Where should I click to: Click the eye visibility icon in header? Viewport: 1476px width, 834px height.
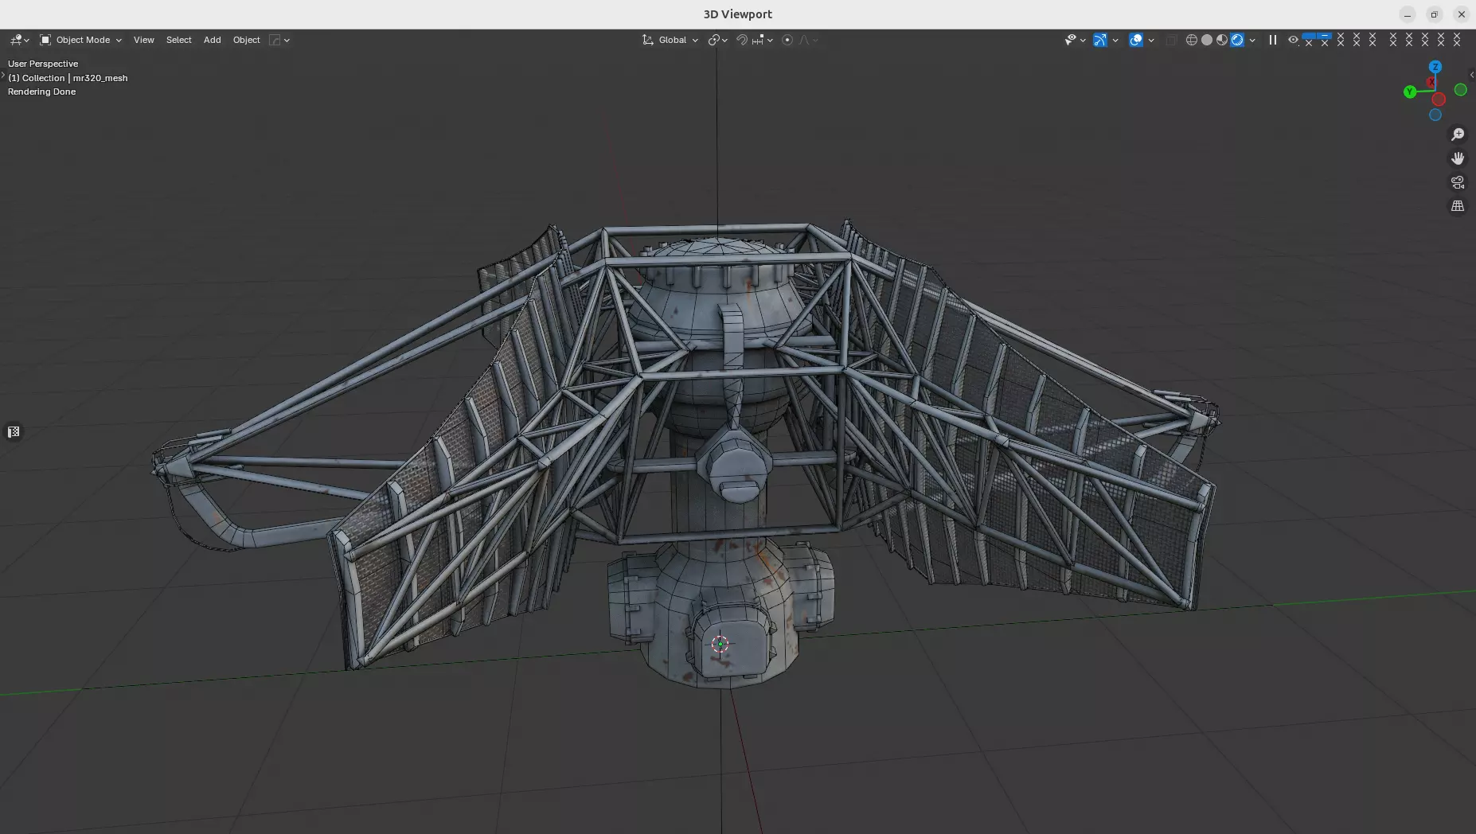coord(1293,40)
